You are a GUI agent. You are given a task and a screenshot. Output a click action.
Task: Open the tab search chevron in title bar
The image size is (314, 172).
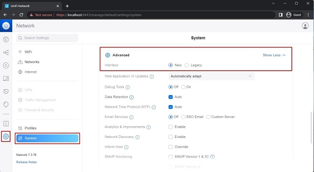point(273,3)
